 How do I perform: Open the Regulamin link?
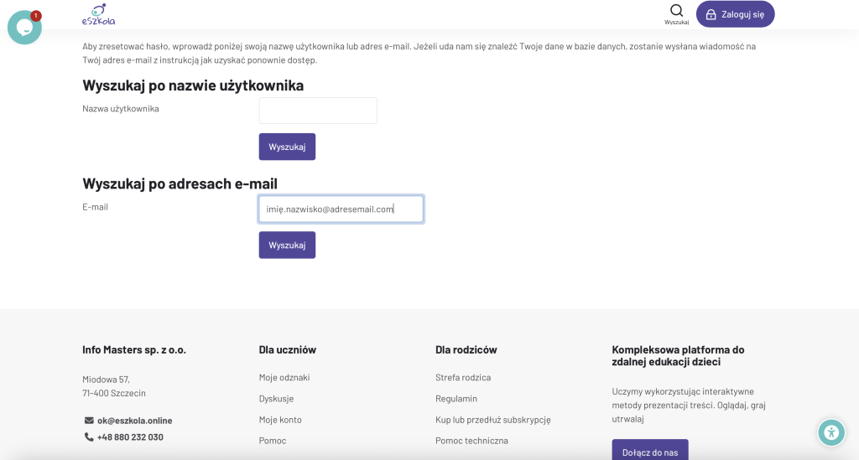[456, 399]
